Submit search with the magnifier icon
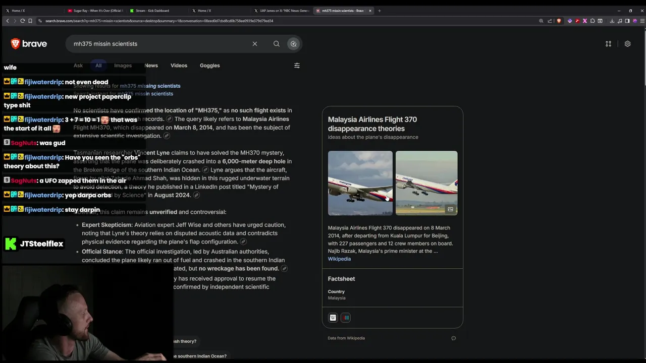Image resolution: width=646 pixels, height=363 pixels. pyautogui.click(x=277, y=44)
